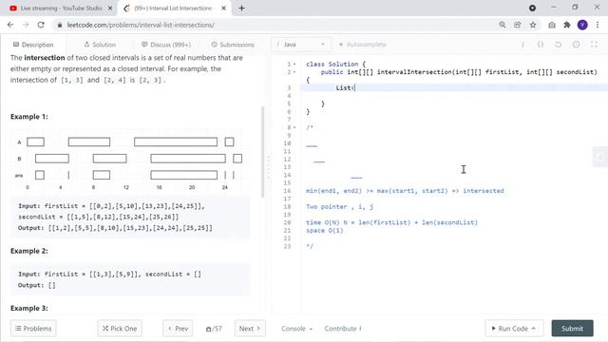Image resolution: width=608 pixels, height=342 pixels.
Task: Enter fullscreen editor mode
Action: click(x=594, y=45)
